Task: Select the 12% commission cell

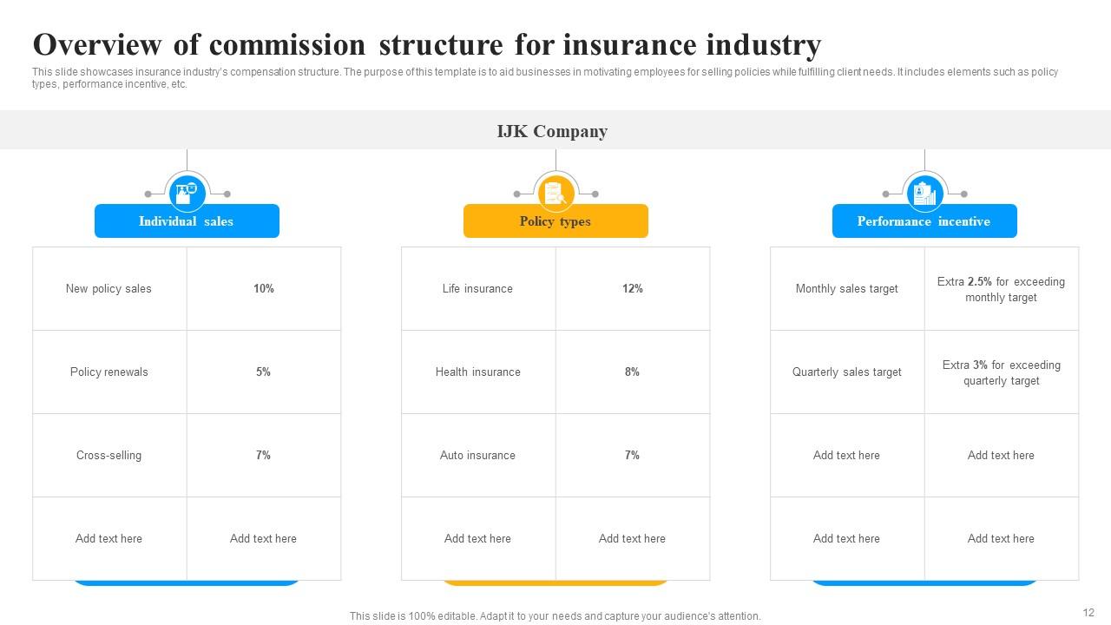Action: (633, 289)
